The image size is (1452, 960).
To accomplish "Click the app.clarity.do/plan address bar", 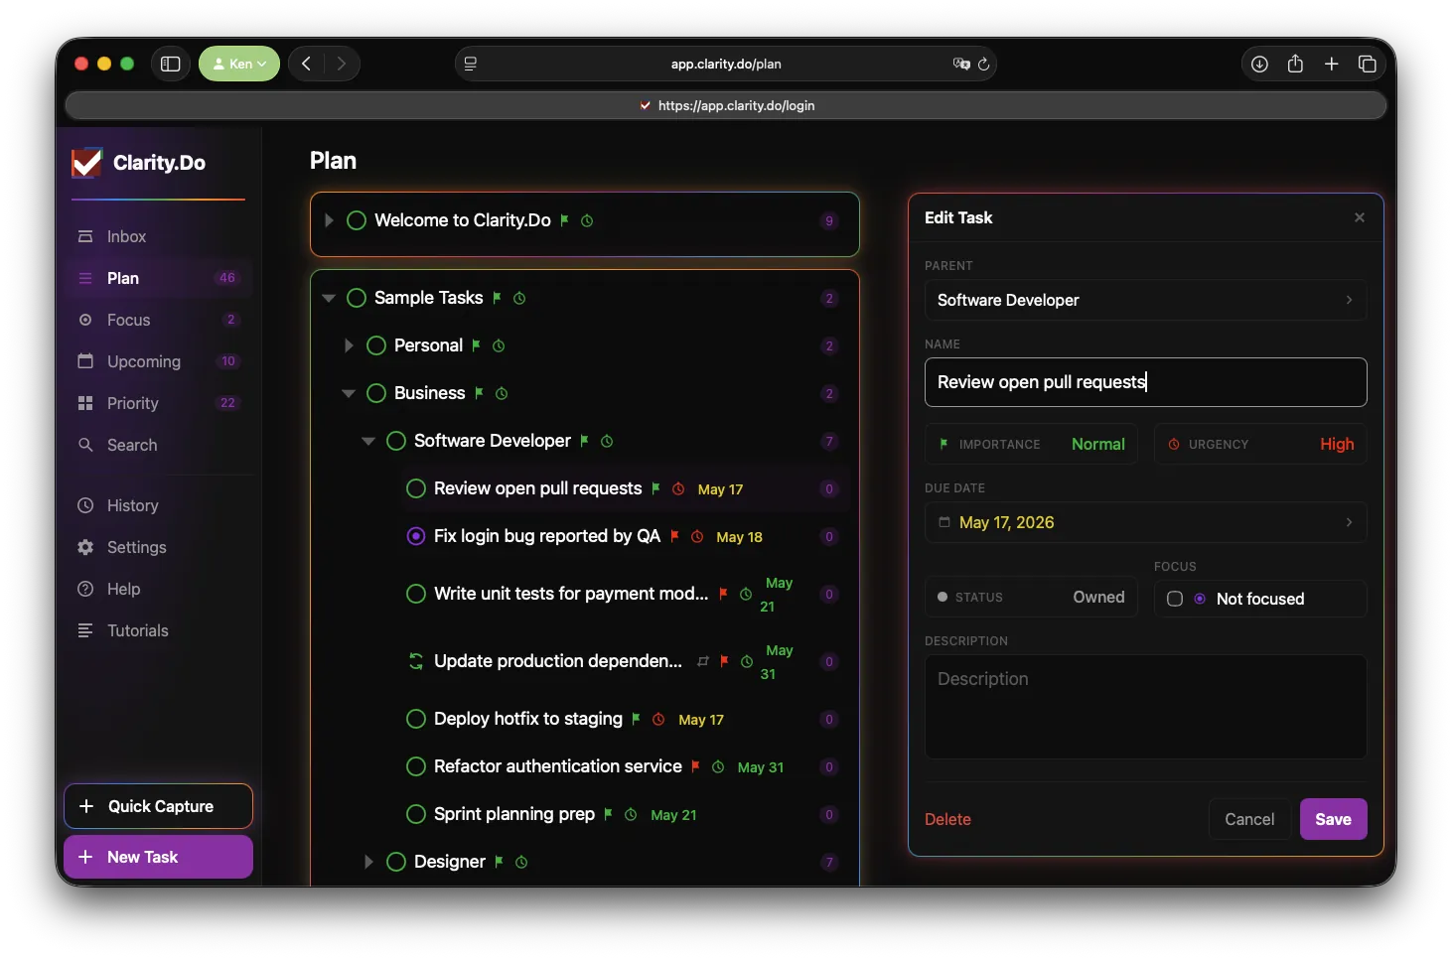I will click(x=726, y=64).
